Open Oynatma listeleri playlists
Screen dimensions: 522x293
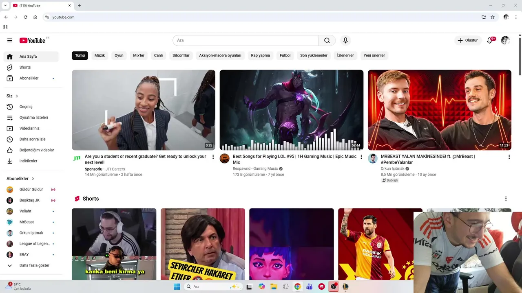point(31,118)
